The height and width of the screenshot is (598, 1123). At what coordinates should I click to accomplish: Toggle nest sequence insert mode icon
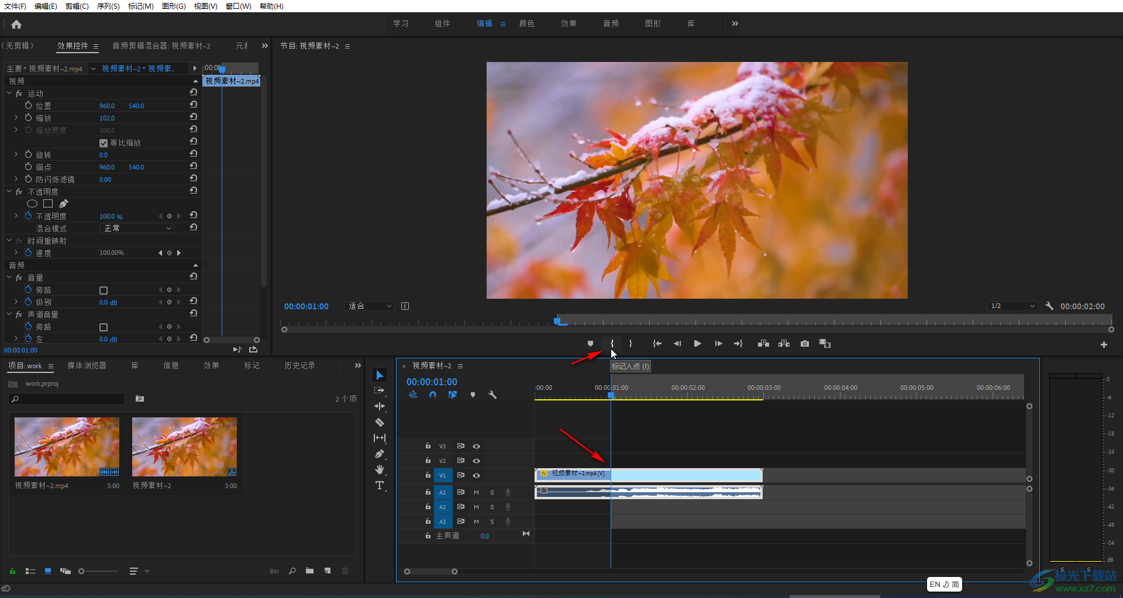point(413,395)
